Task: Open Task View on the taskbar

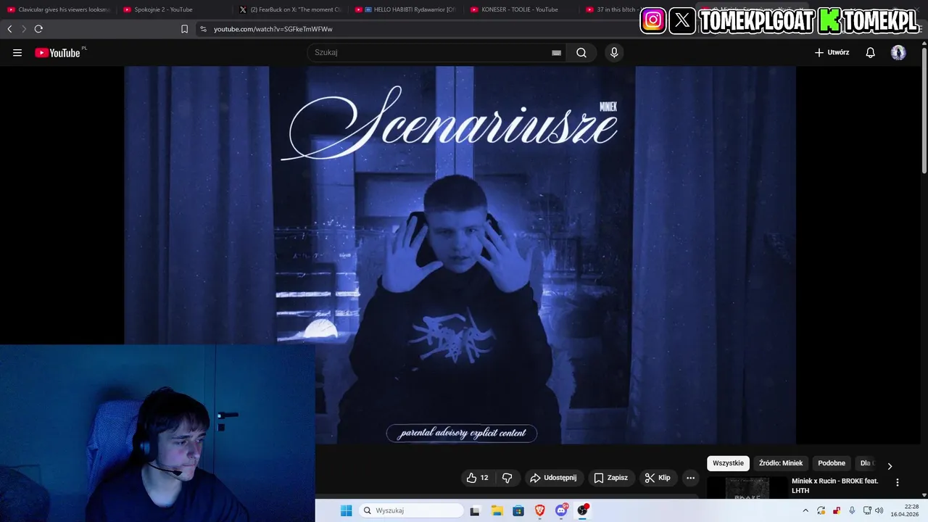Action: click(475, 510)
